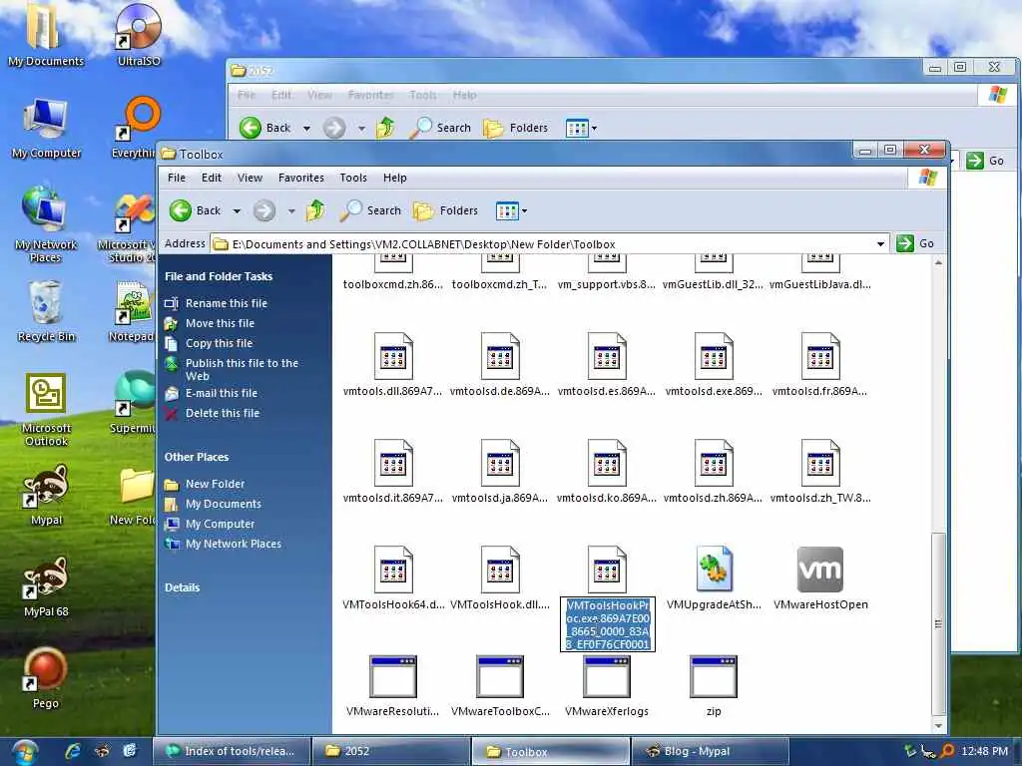The height and width of the screenshot is (766, 1022).
Task: Click the scroll up arrow in Toolbox
Action: [x=938, y=262]
